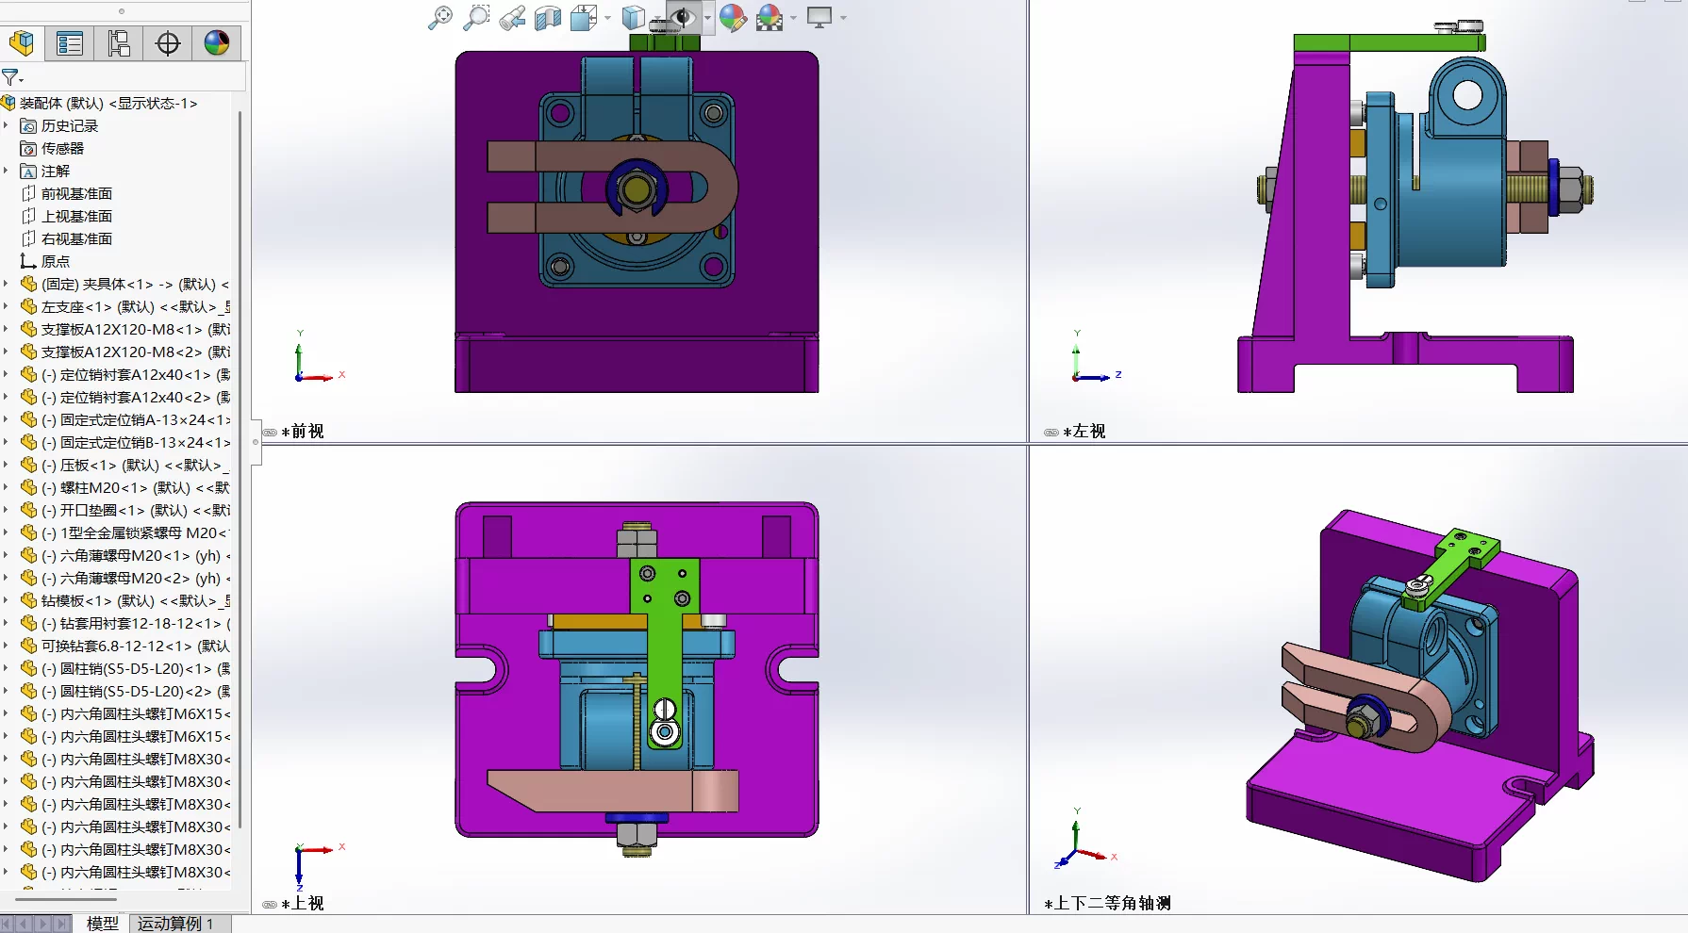The image size is (1688, 933).
Task: Activate Section View tool
Action: coord(548,18)
